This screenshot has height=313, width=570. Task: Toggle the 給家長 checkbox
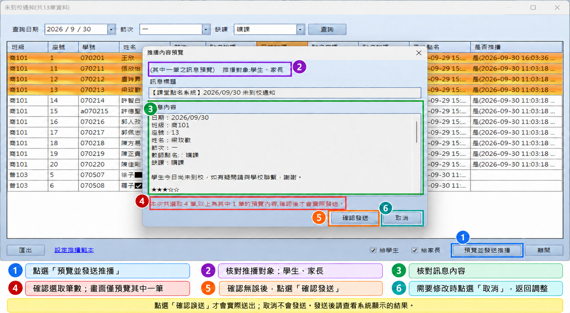pos(415,250)
